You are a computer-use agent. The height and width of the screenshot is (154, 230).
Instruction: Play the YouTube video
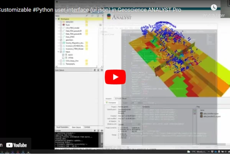[115, 77]
